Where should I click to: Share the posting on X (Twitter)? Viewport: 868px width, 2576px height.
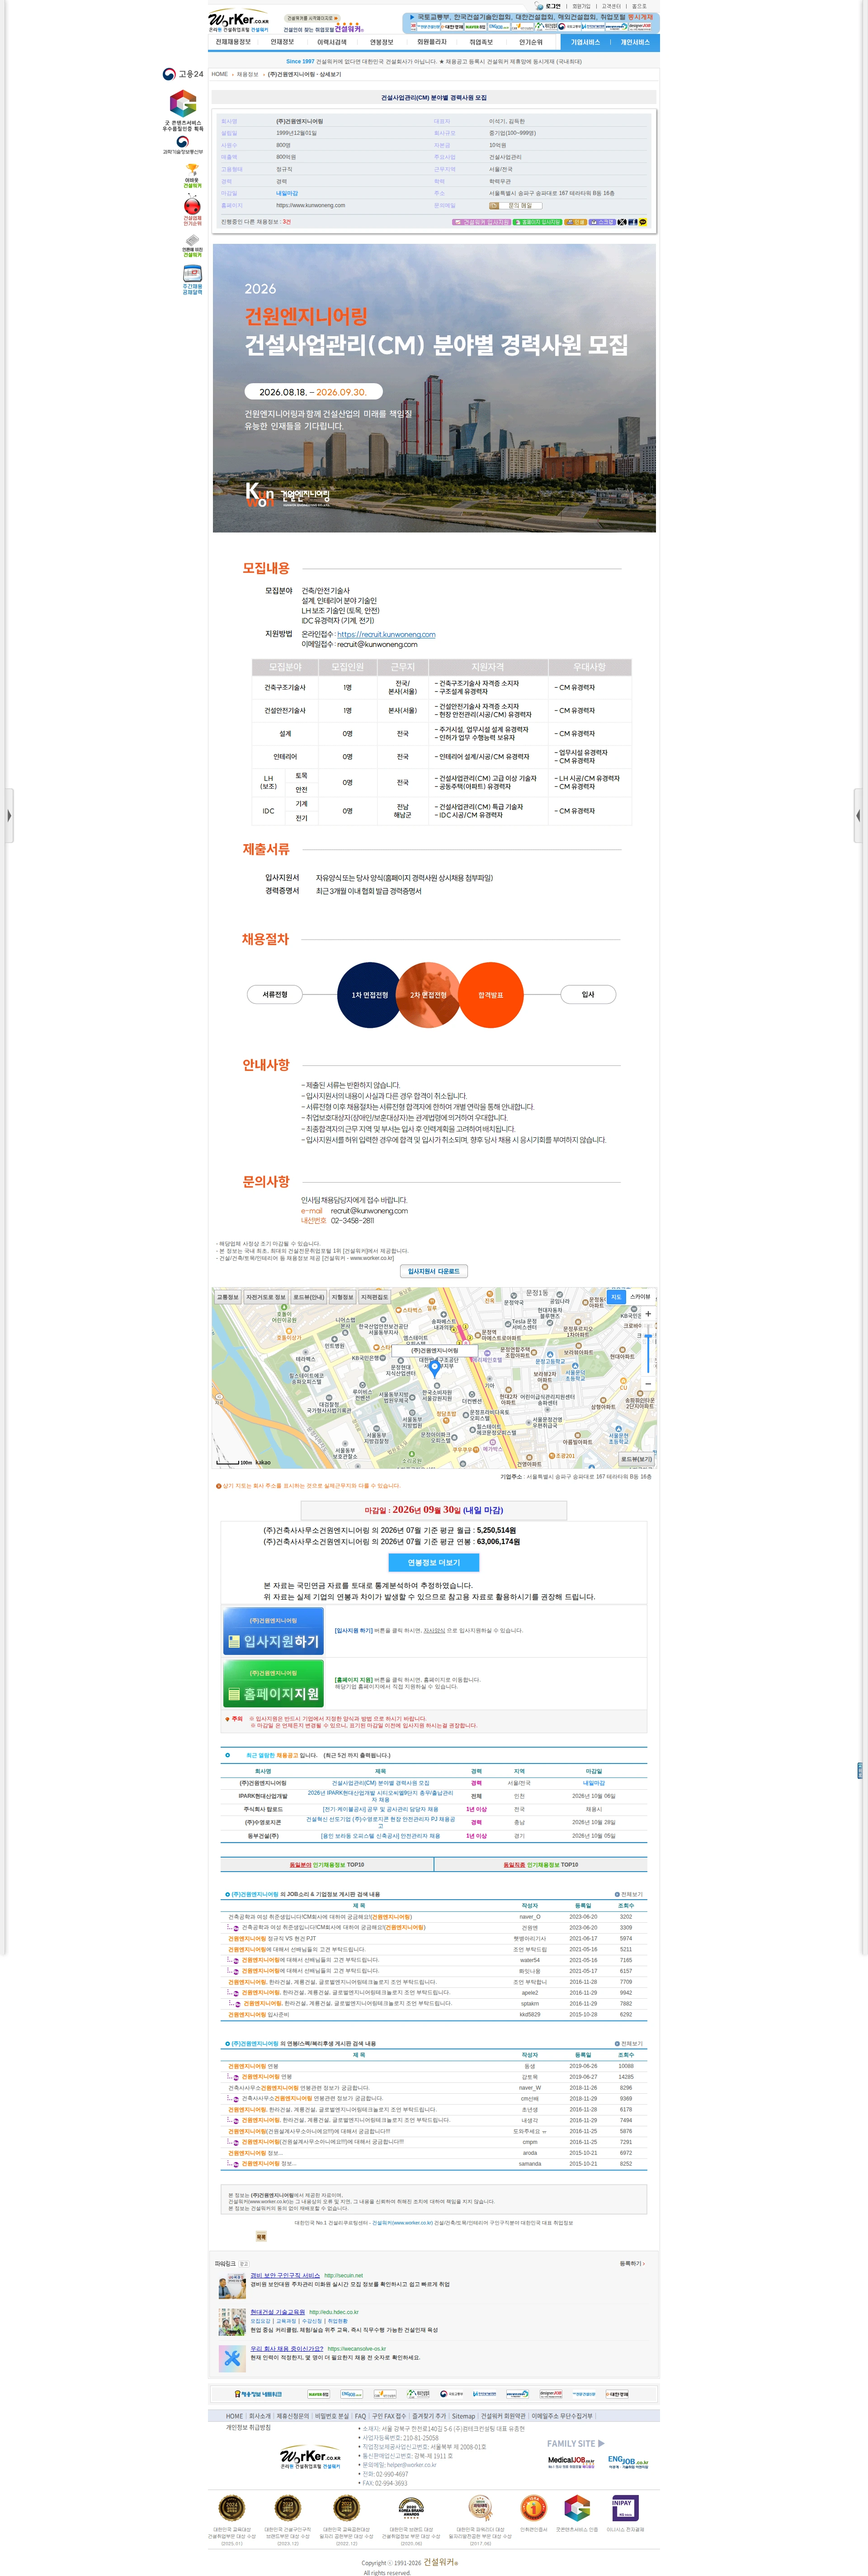pyautogui.click(x=622, y=222)
